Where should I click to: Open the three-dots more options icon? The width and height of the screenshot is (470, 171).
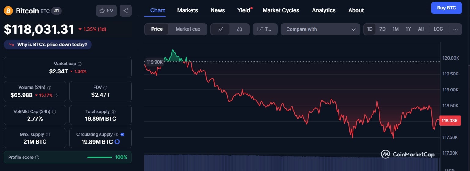coord(456,29)
